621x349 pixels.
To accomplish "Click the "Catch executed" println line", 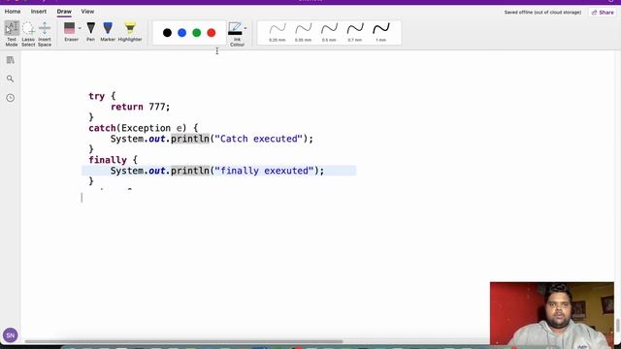I will 212,139.
